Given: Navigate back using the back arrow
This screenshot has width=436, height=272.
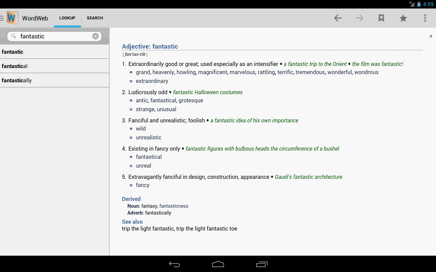Looking at the screenshot, I should coord(338,18).
